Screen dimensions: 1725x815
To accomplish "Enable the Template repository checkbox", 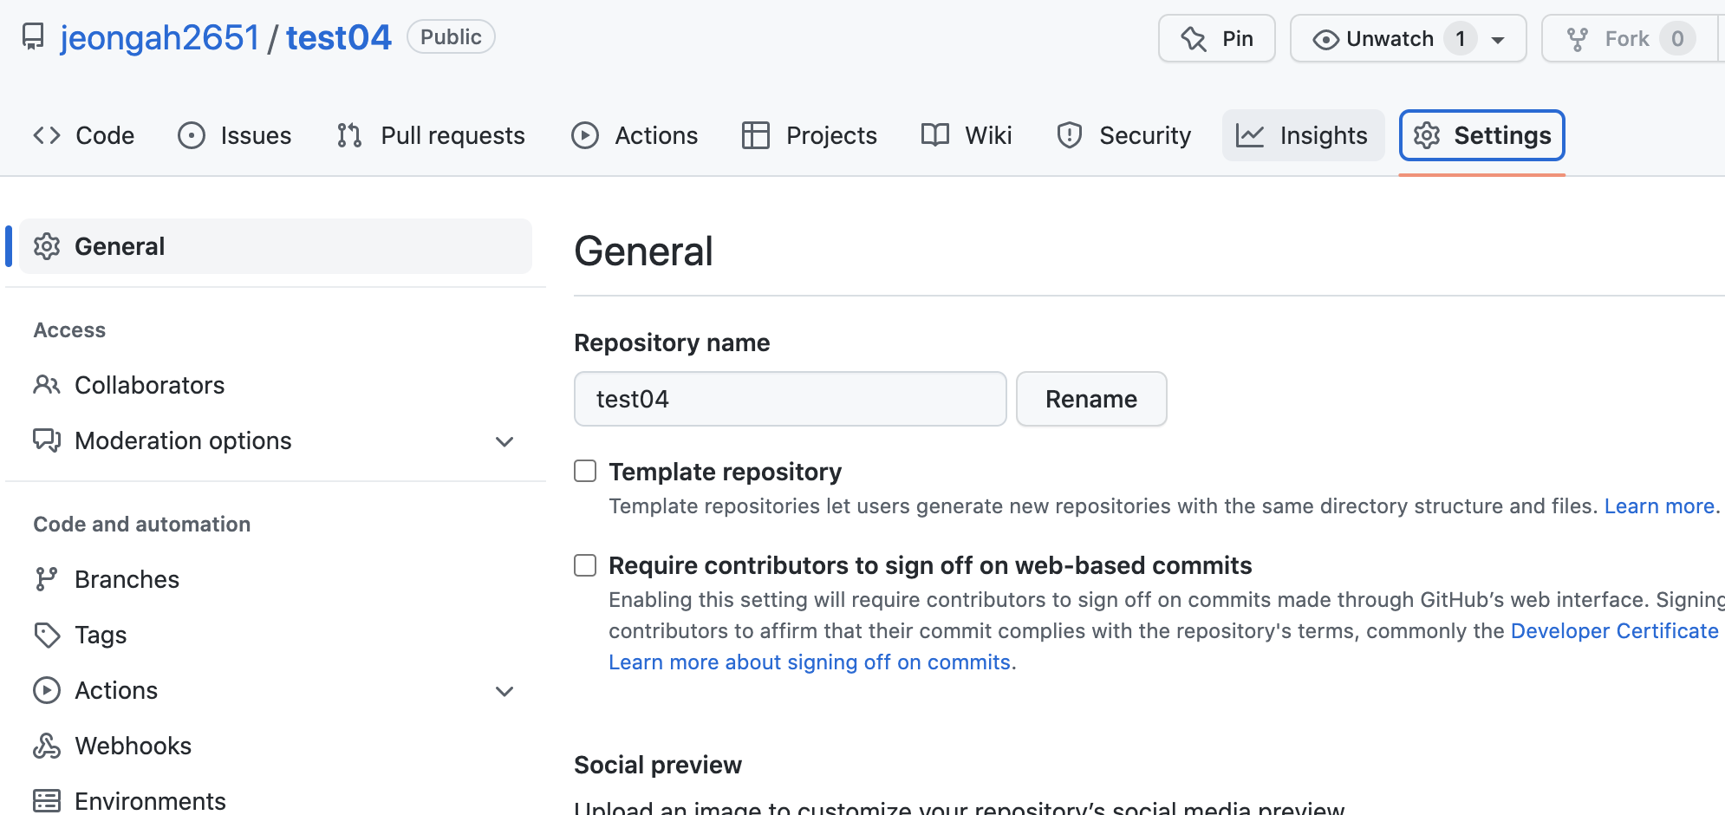I will [x=585, y=471].
